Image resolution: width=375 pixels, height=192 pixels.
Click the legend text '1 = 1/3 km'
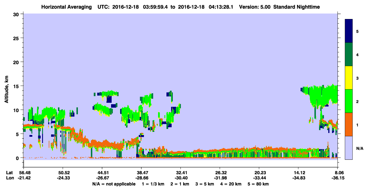coord(153,184)
